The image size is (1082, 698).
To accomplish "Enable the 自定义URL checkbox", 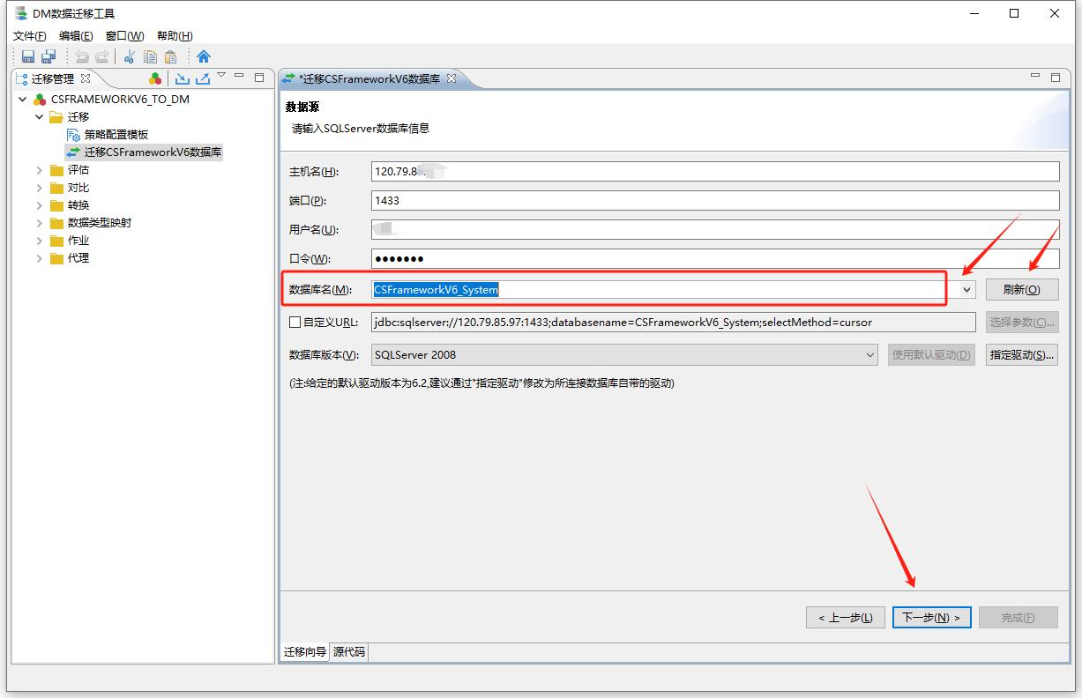I will [295, 323].
